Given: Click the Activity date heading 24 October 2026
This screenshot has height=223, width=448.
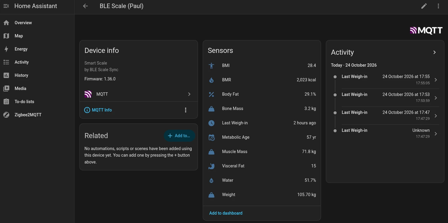Looking at the screenshot, I should [354, 65].
